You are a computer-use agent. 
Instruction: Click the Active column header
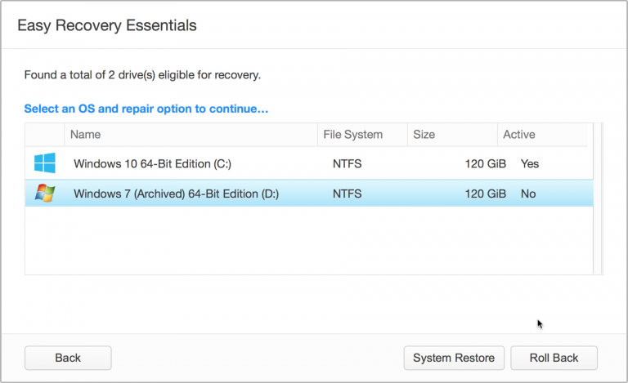(x=518, y=135)
